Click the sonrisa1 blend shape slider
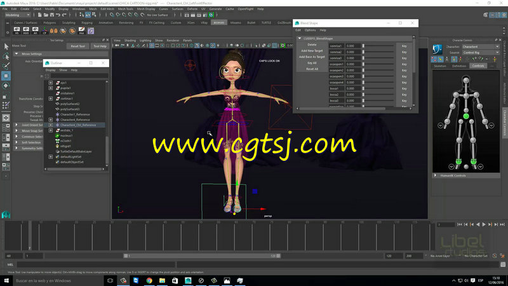The image size is (508, 286). point(378,46)
